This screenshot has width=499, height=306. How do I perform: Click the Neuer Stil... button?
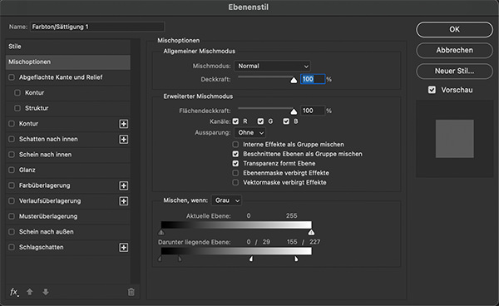(454, 72)
